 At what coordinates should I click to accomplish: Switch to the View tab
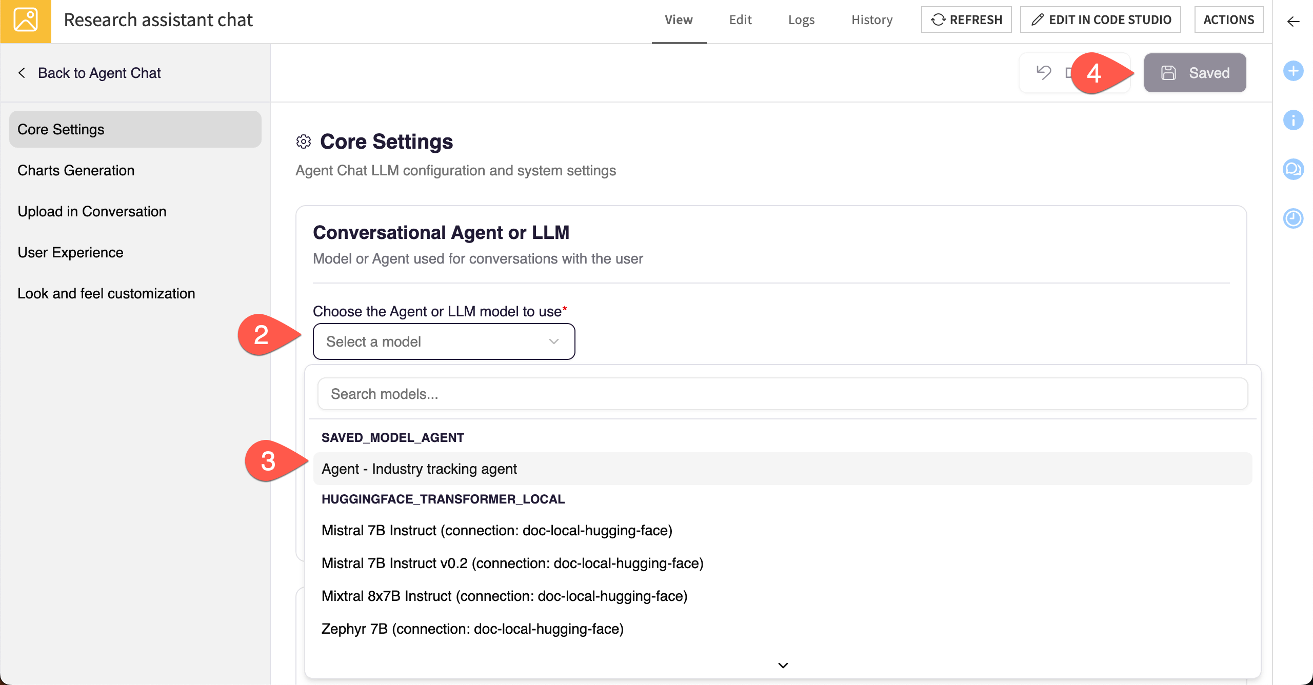pyautogui.click(x=679, y=20)
